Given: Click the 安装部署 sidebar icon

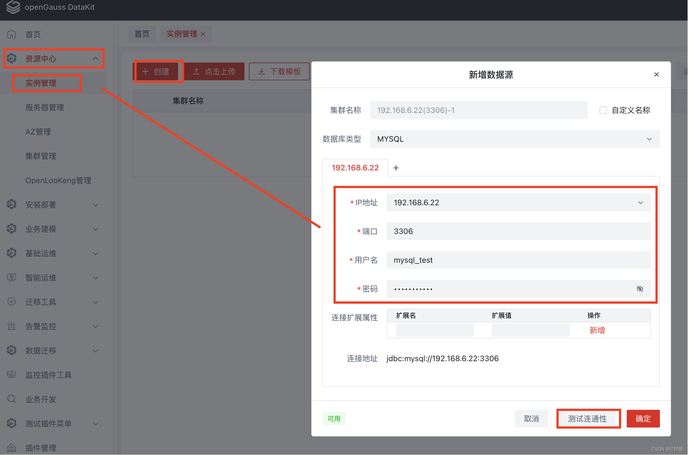Looking at the screenshot, I should click(x=12, y=204).
